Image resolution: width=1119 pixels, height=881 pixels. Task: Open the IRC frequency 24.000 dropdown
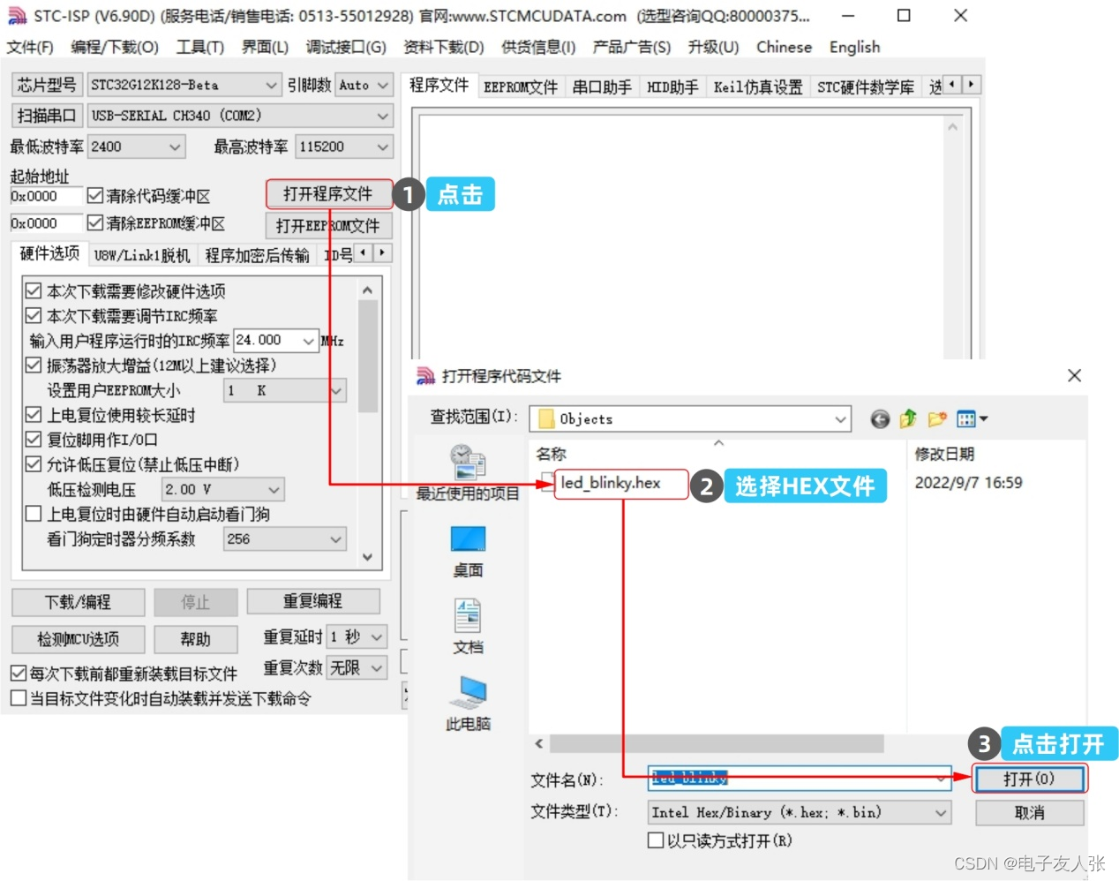click(x=275, y=340)
